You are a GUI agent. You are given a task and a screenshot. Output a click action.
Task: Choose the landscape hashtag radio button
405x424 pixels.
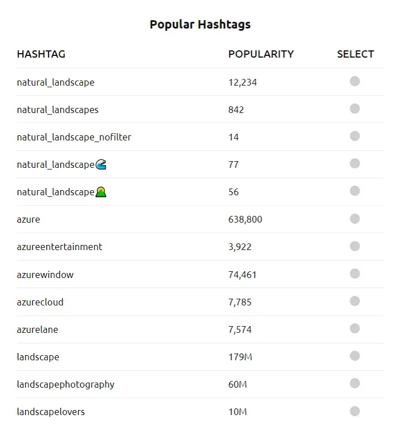[355, 356]
